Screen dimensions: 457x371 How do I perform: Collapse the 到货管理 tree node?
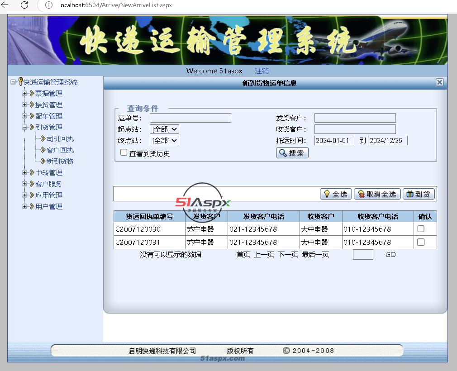pos(24,127)
